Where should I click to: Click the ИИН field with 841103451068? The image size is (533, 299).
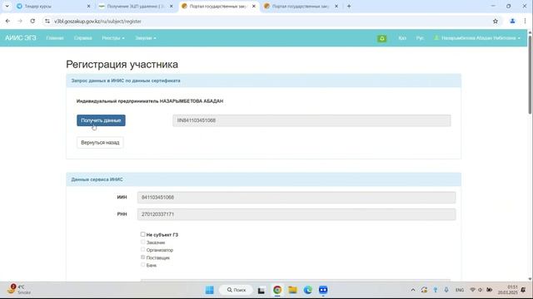tap(296, 198)
